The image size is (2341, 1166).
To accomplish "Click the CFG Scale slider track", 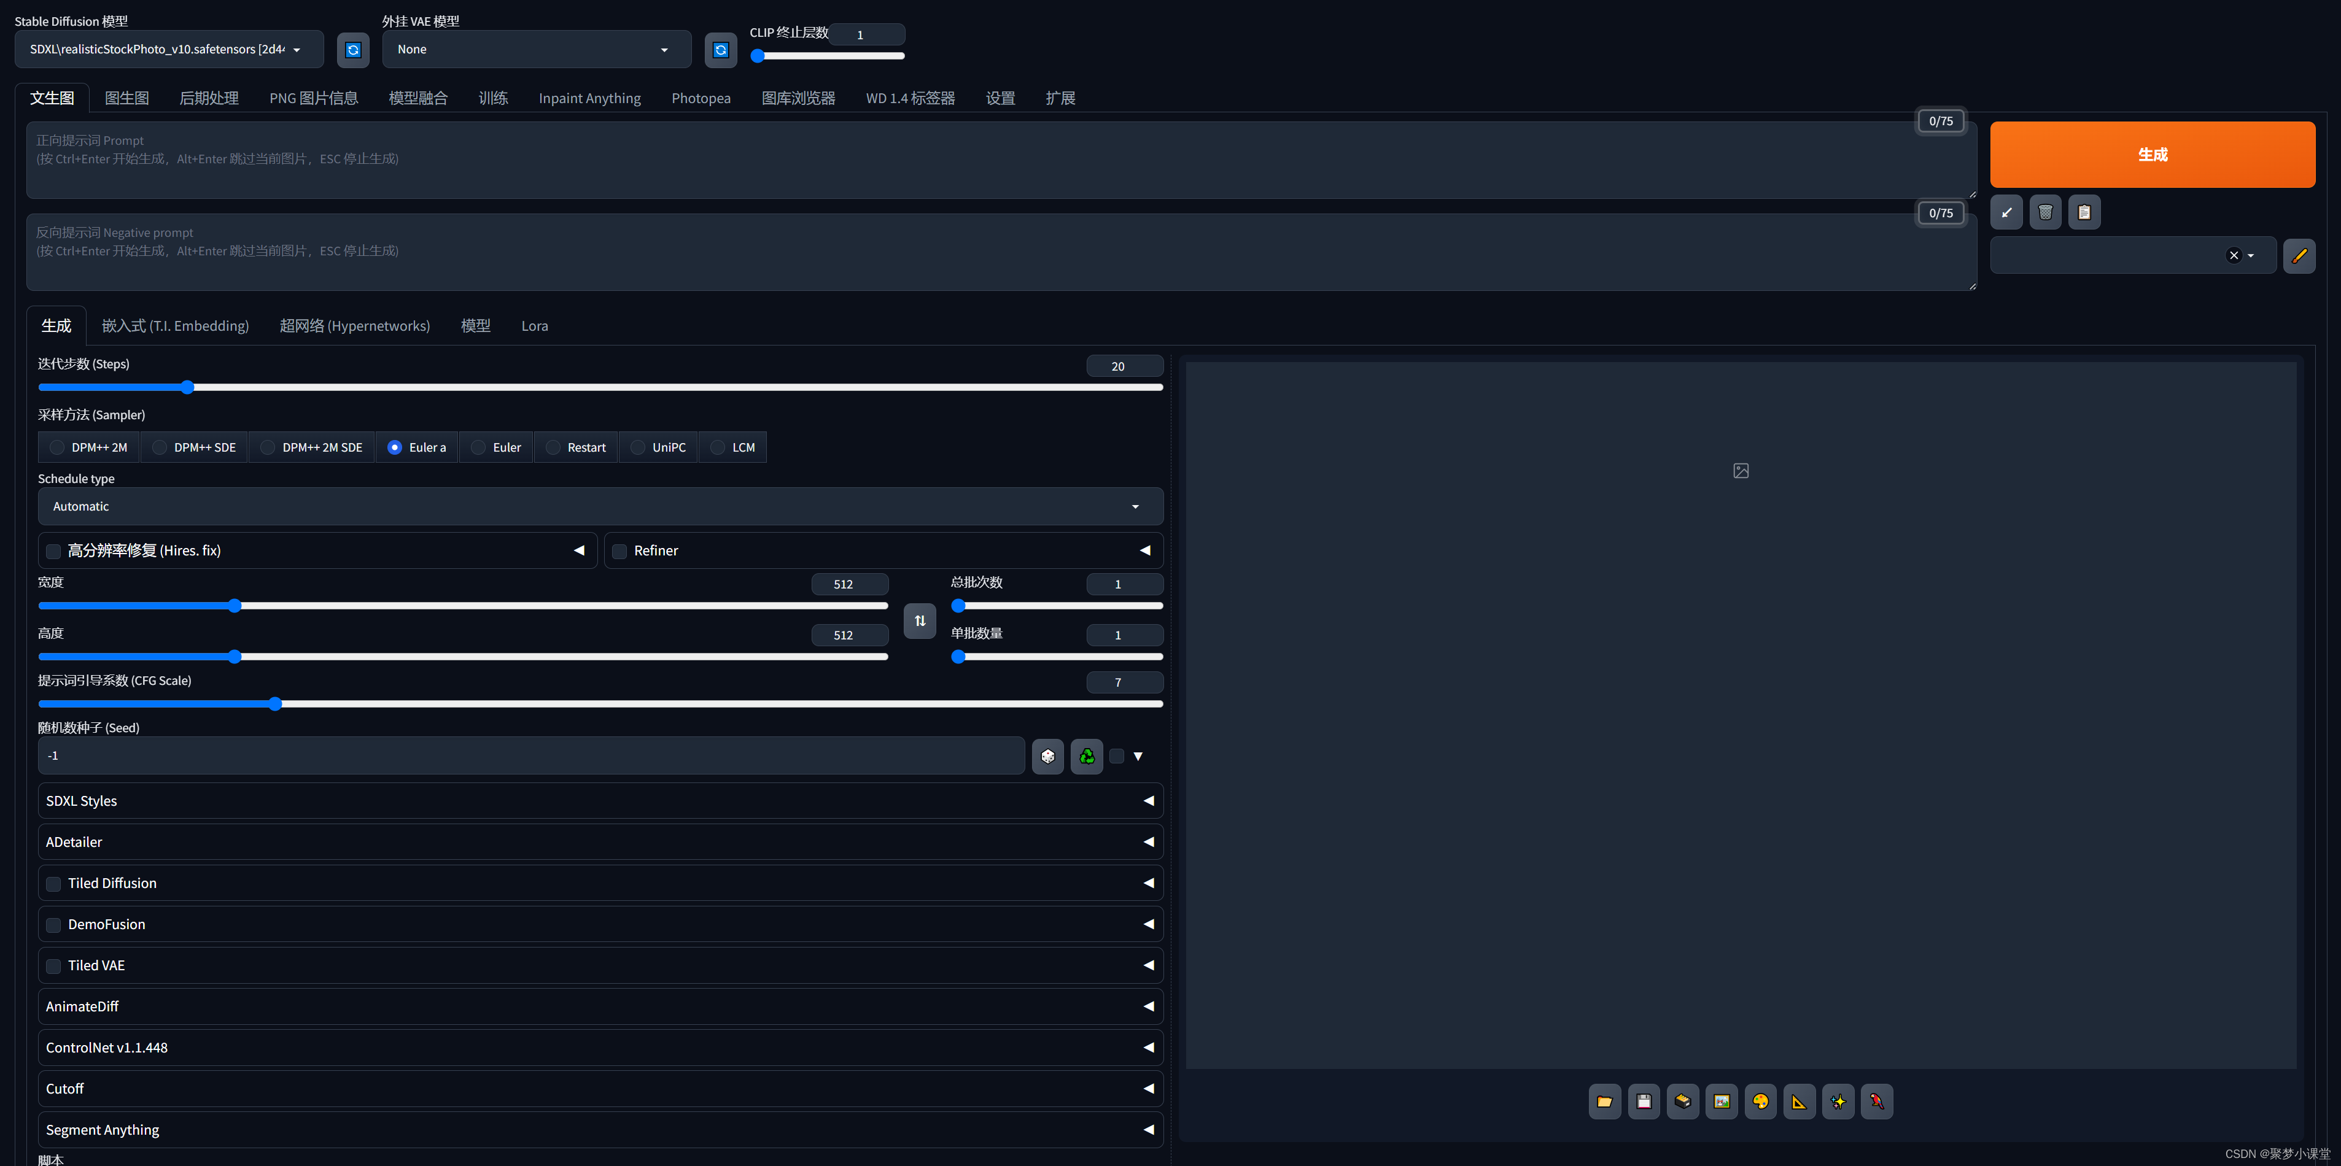I will point(600,704).
